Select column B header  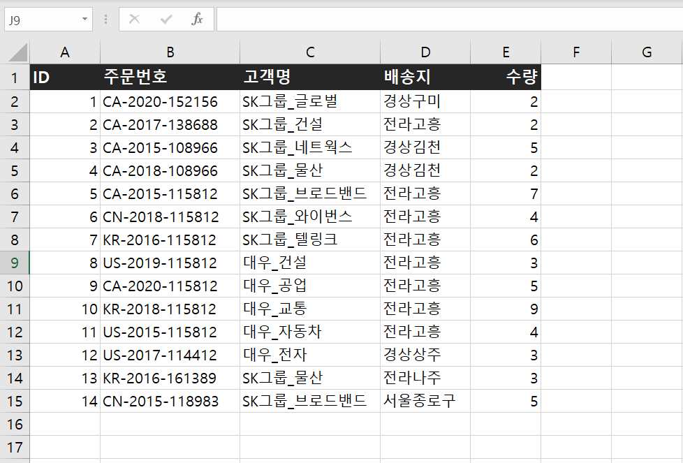[170, 52]
